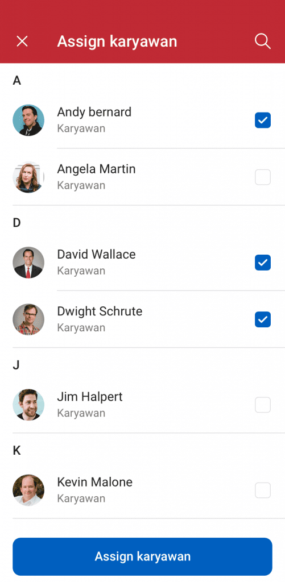Click the blue Assign karyawan button
Viewport: 285px width, 582px height.
click(142, 556)
